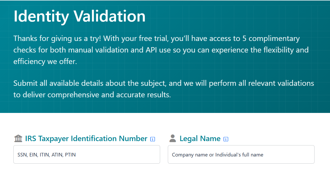
Task: Click the Company name or Individual's full name field
Action: (241, 154)
